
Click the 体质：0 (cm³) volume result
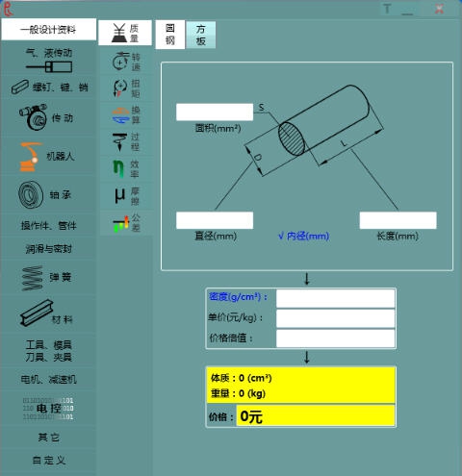[242, 378]
